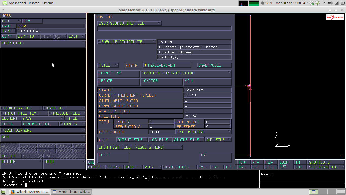The width and height of the screenshot is (346, 195).
Task: Open the SETTINGS menu
Action: (318, 167)
